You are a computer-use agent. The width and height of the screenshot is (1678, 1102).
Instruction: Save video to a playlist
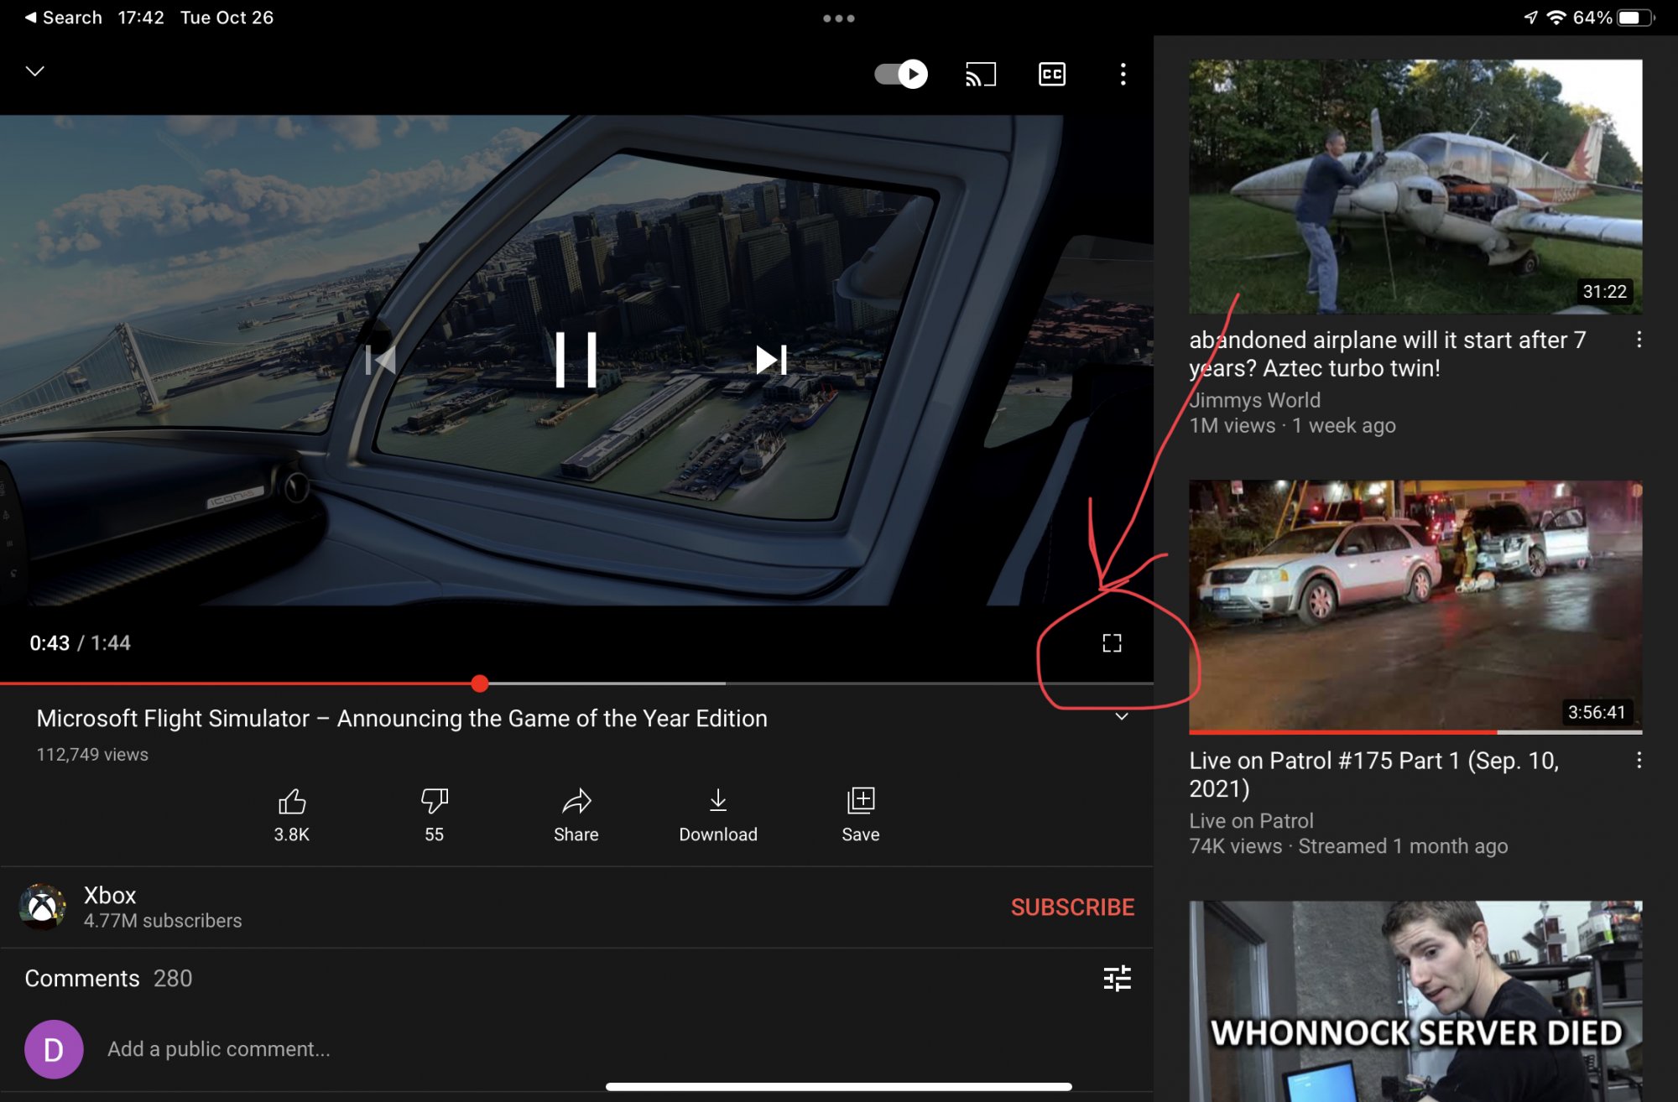click(x=861, y=803)
